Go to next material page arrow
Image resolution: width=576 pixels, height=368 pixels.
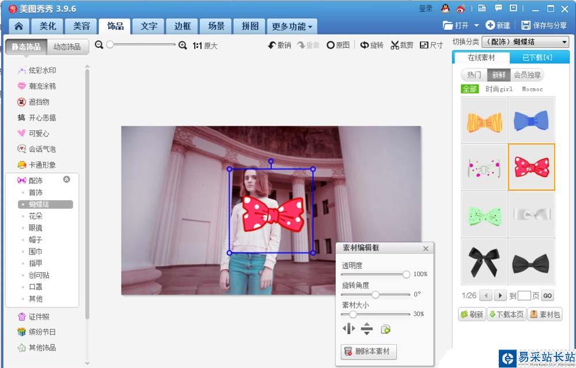[x=500, y=295]
